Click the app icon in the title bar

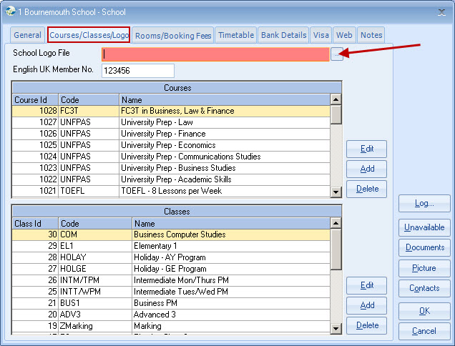(9, 11)
